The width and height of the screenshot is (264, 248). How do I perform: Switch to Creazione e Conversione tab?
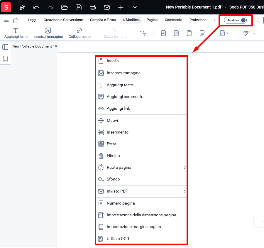pos(63,20)
